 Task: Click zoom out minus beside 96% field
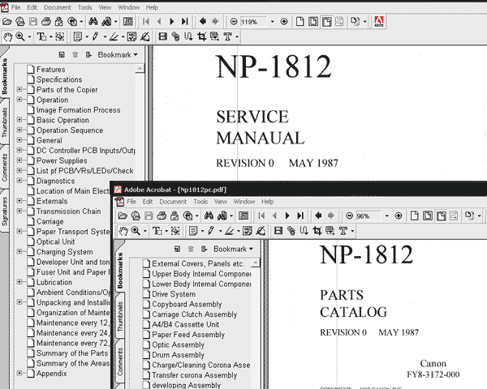349,216
